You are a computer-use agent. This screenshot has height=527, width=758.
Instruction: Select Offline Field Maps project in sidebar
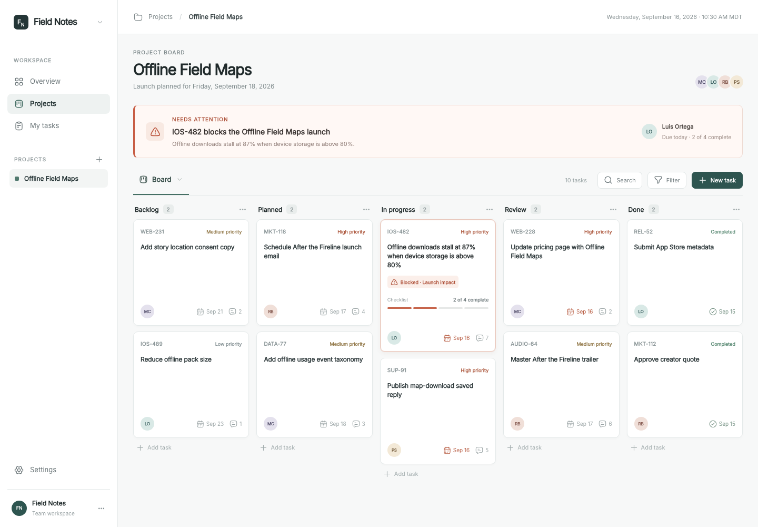(58, 179)
